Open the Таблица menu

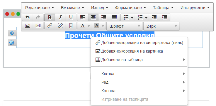click(163, 8)
